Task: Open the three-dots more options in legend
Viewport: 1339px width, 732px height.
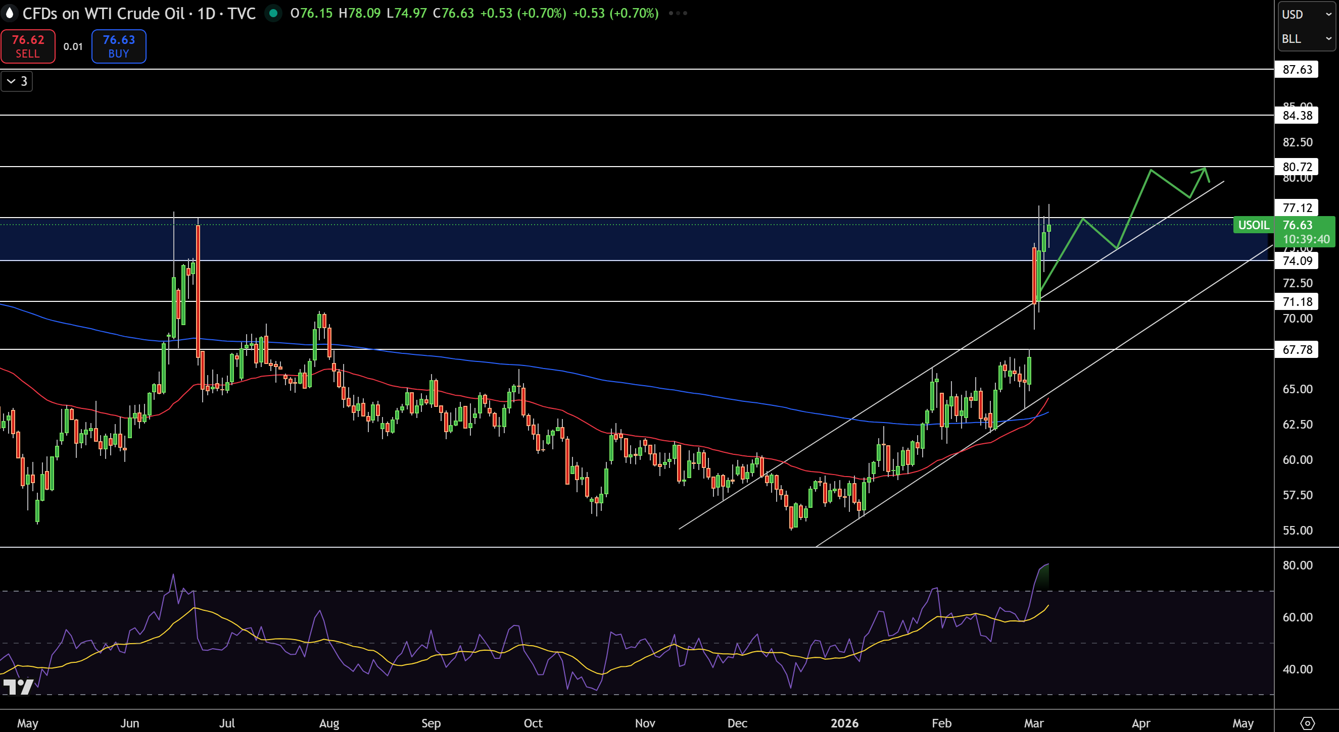Action: (x=678, y=13)
